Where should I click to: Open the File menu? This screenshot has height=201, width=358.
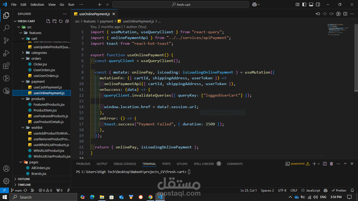tap(14, 4)
